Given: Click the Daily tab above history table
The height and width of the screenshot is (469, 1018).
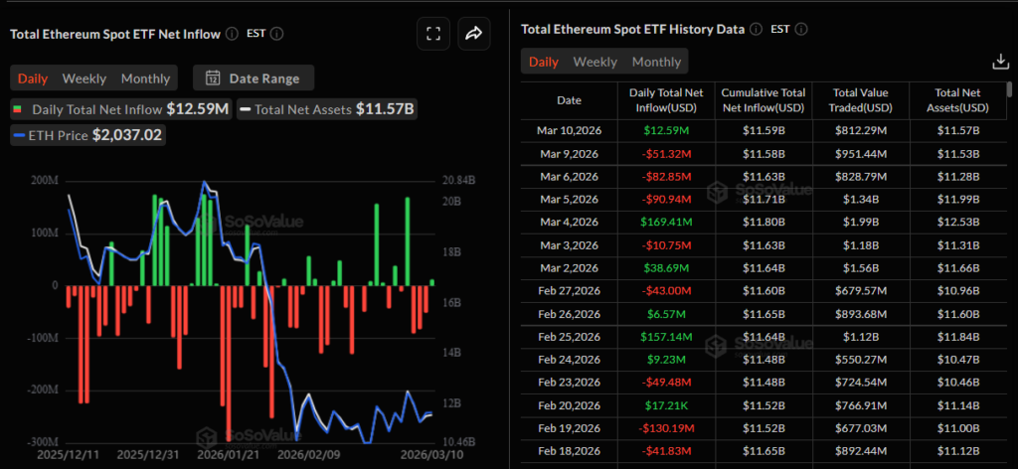Looking at the screenshot, I should click(x=543, y=62).
